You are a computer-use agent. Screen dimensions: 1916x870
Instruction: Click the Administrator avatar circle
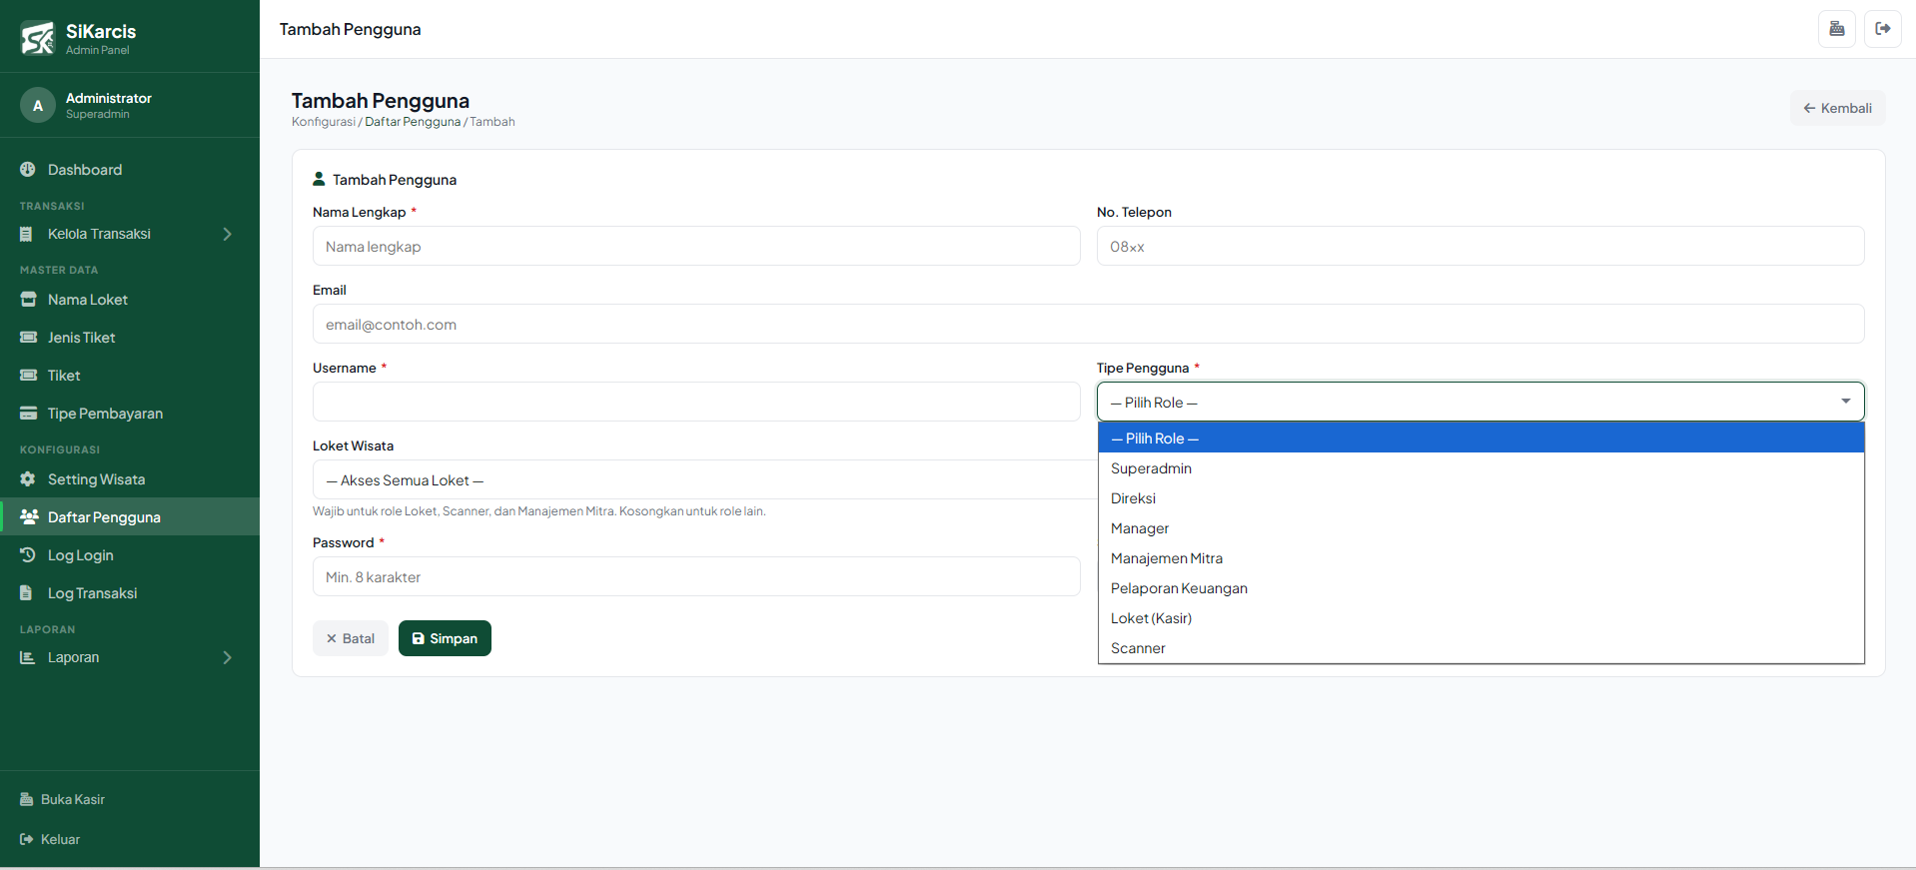pos(38,105)
